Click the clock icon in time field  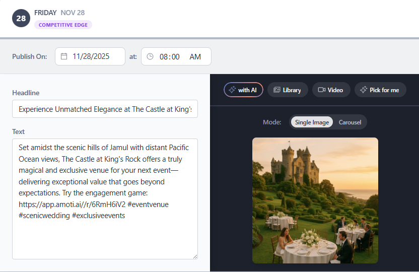click(x=150, y=56)
